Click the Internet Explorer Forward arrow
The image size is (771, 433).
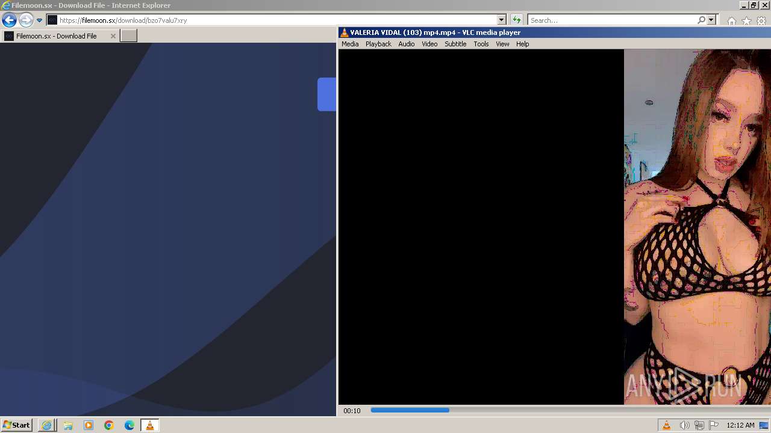click(26, 20)
